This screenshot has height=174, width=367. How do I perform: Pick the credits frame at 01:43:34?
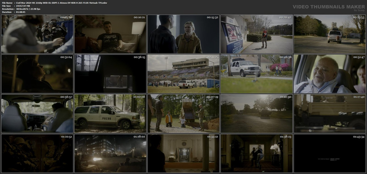pyautogui.click(x=330, y=153)
